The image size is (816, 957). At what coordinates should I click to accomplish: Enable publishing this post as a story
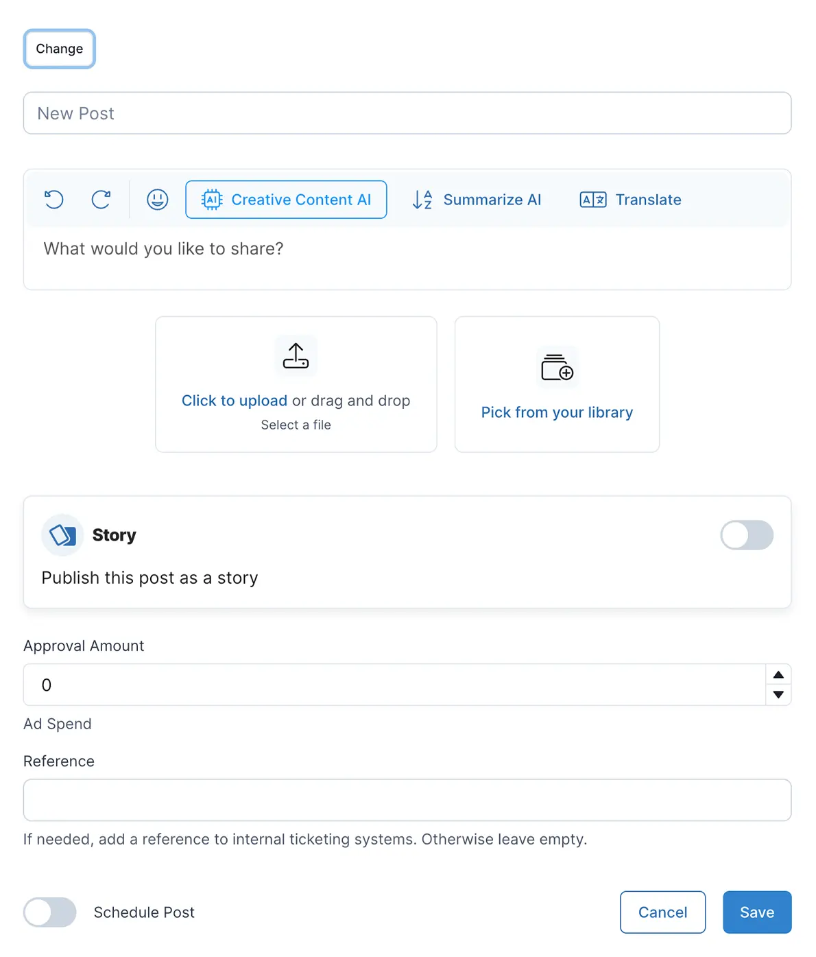(x=747, y=535)
